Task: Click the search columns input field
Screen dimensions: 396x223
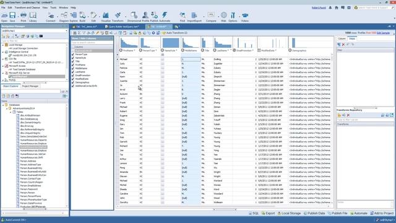Action: pos(92,43)
